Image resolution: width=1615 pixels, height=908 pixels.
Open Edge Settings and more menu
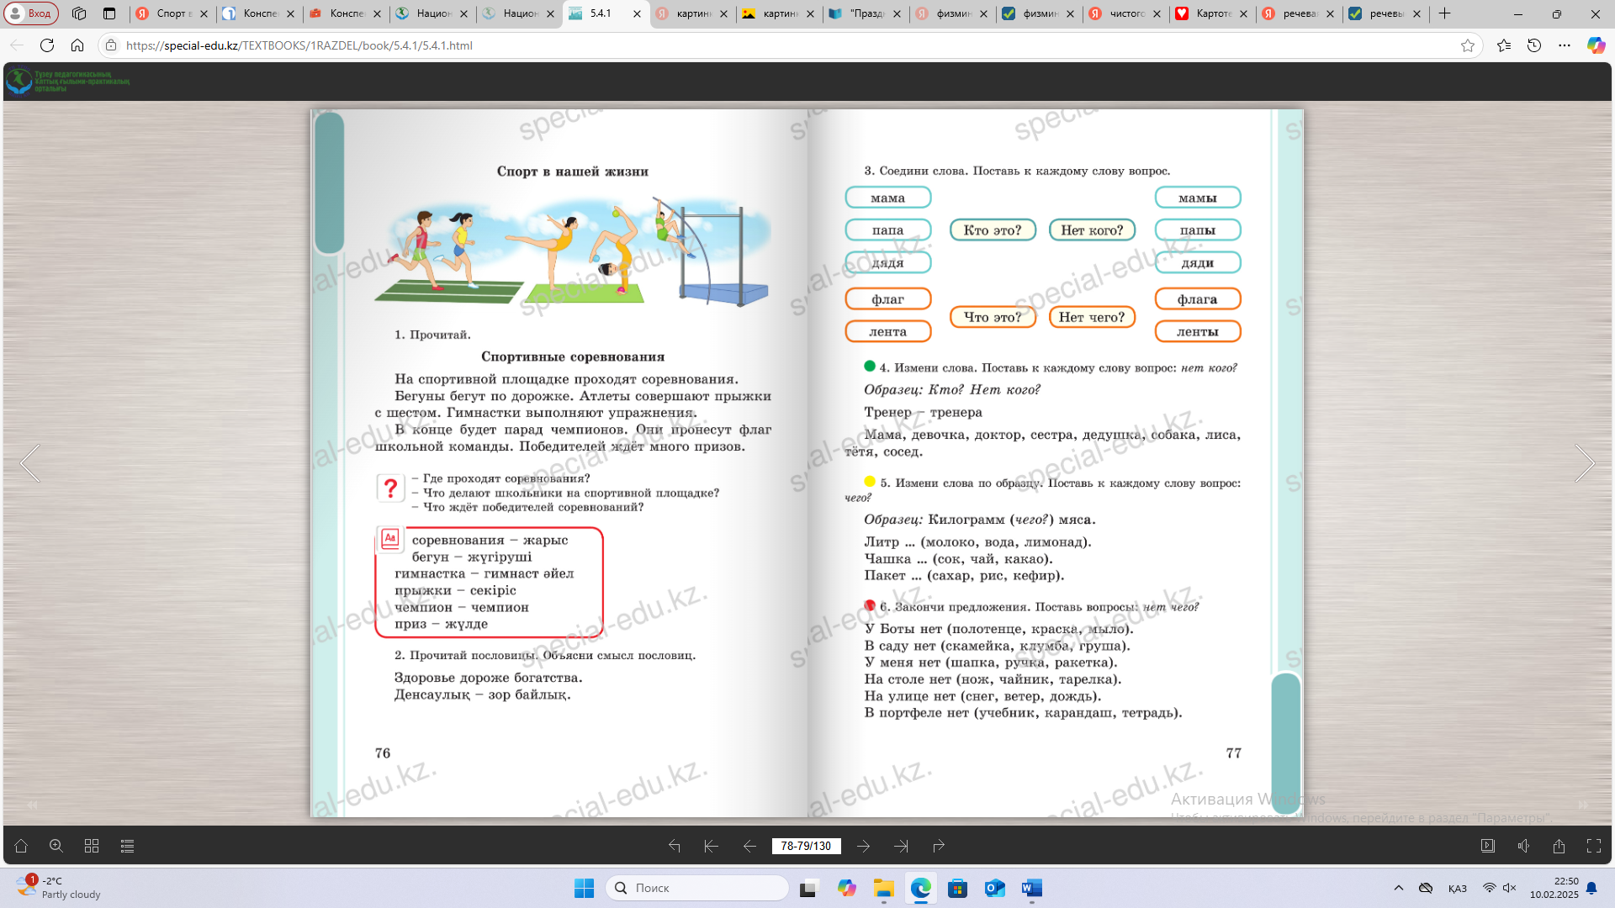pos(1565,45)
